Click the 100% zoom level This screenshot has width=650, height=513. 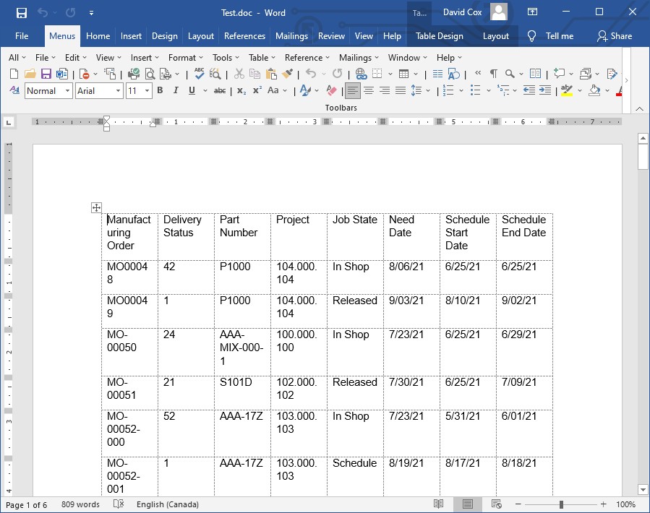click(625, 504)
